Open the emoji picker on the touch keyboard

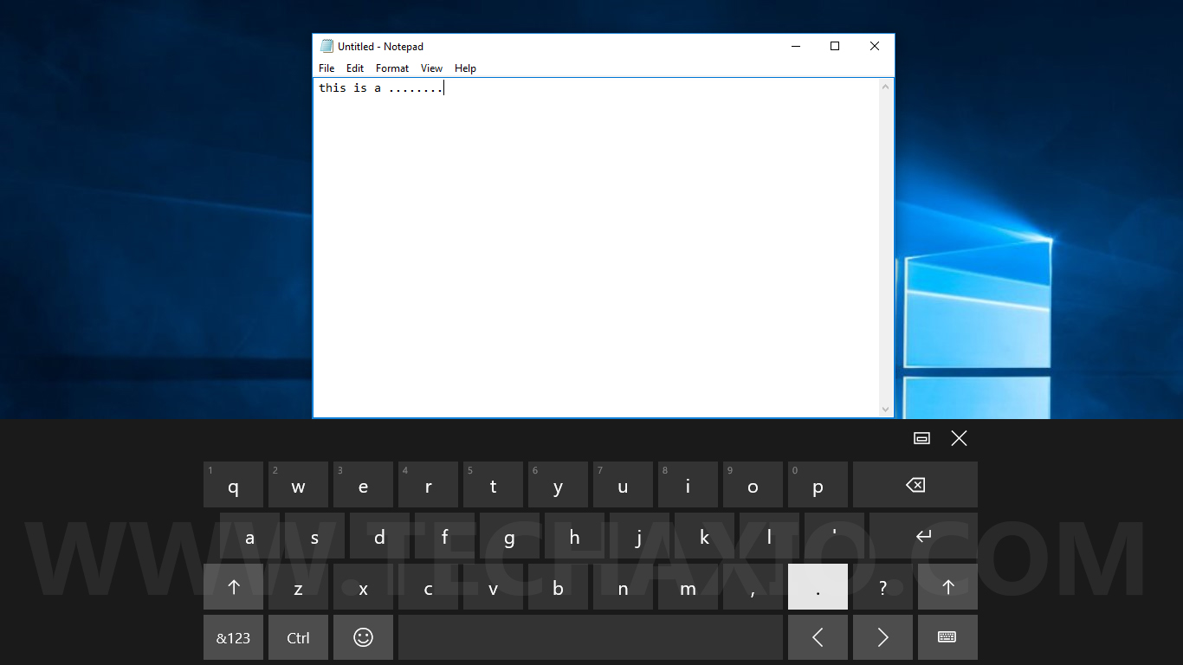(363, 637)
